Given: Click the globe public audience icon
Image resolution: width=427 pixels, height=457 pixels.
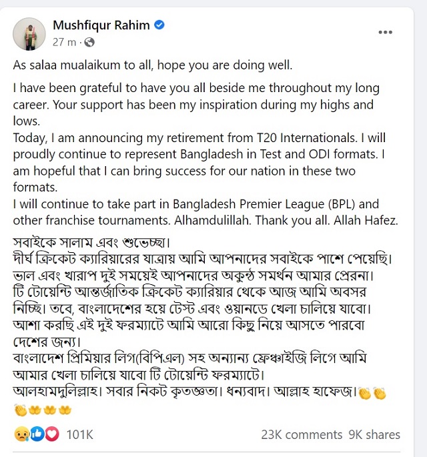Looking at the screenshot, I should coord(90,42).
